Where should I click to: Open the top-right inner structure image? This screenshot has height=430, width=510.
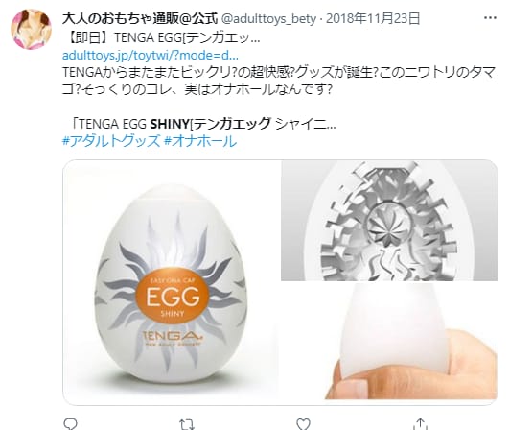389,220
